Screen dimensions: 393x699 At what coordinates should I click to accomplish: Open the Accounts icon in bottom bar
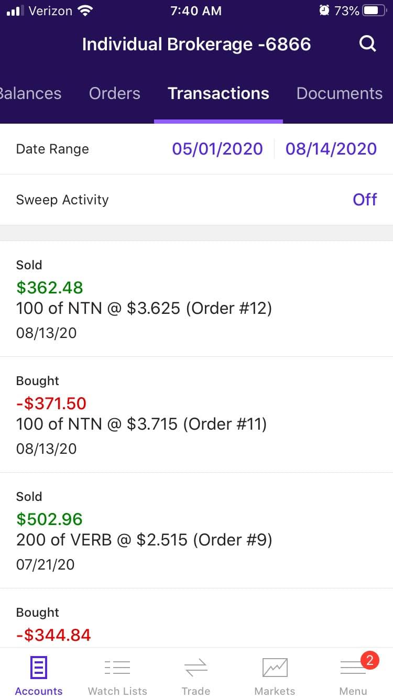coord(39,668)
